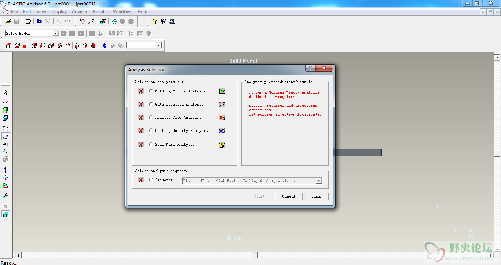Click the horizontal scrollbar left arrow
501x265 pixels.
(18, 255)
